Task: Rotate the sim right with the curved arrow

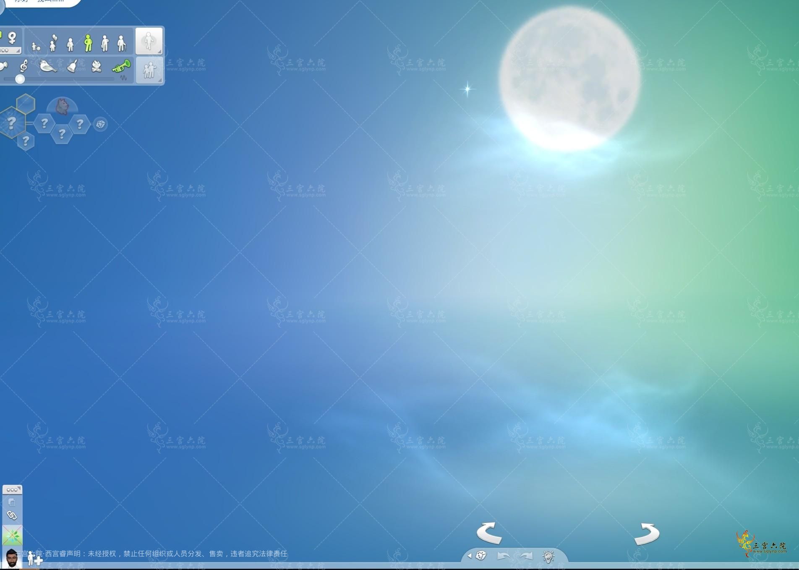Action: (x=647, y=534)
